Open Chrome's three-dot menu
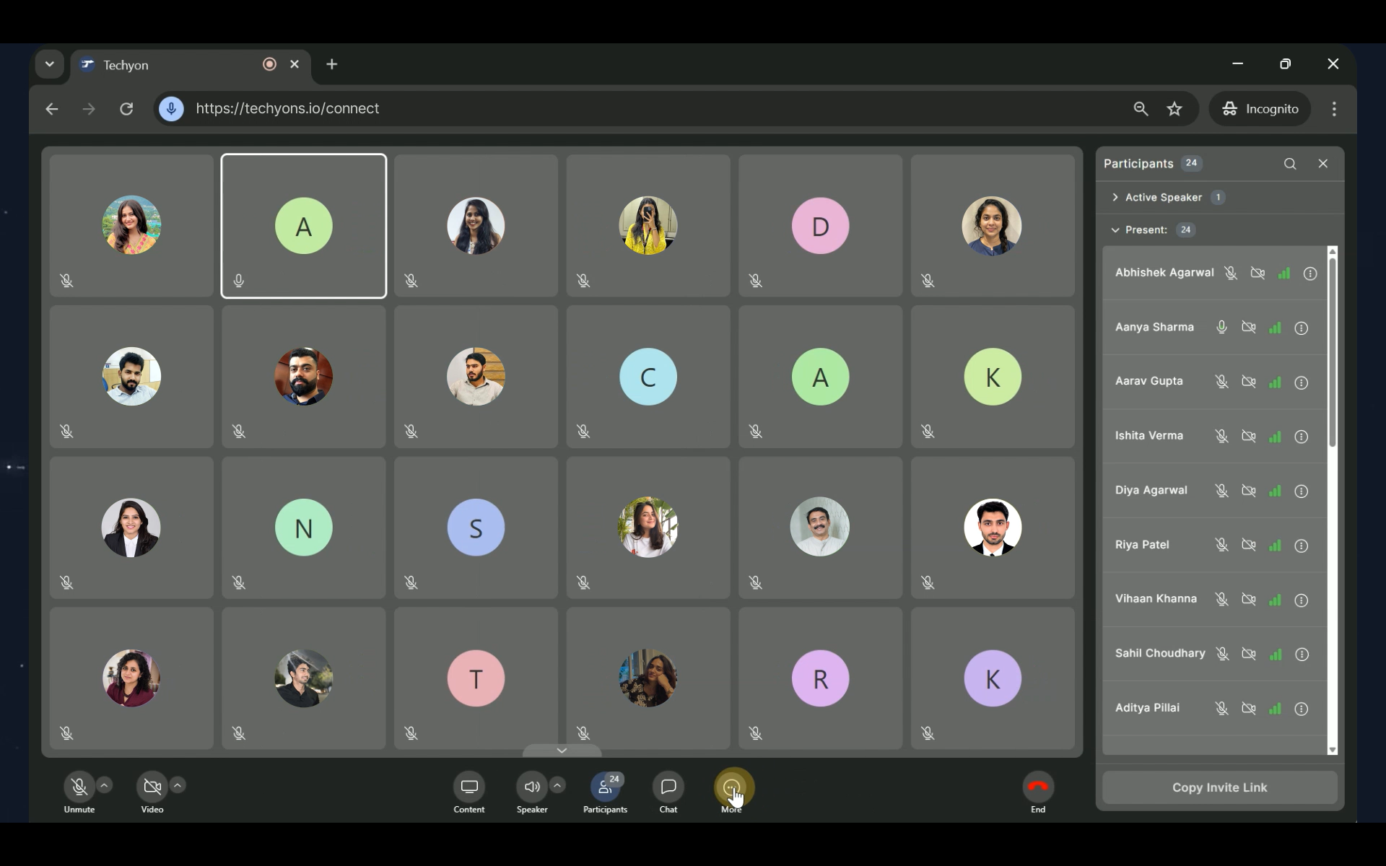 tap(1334, 108)
